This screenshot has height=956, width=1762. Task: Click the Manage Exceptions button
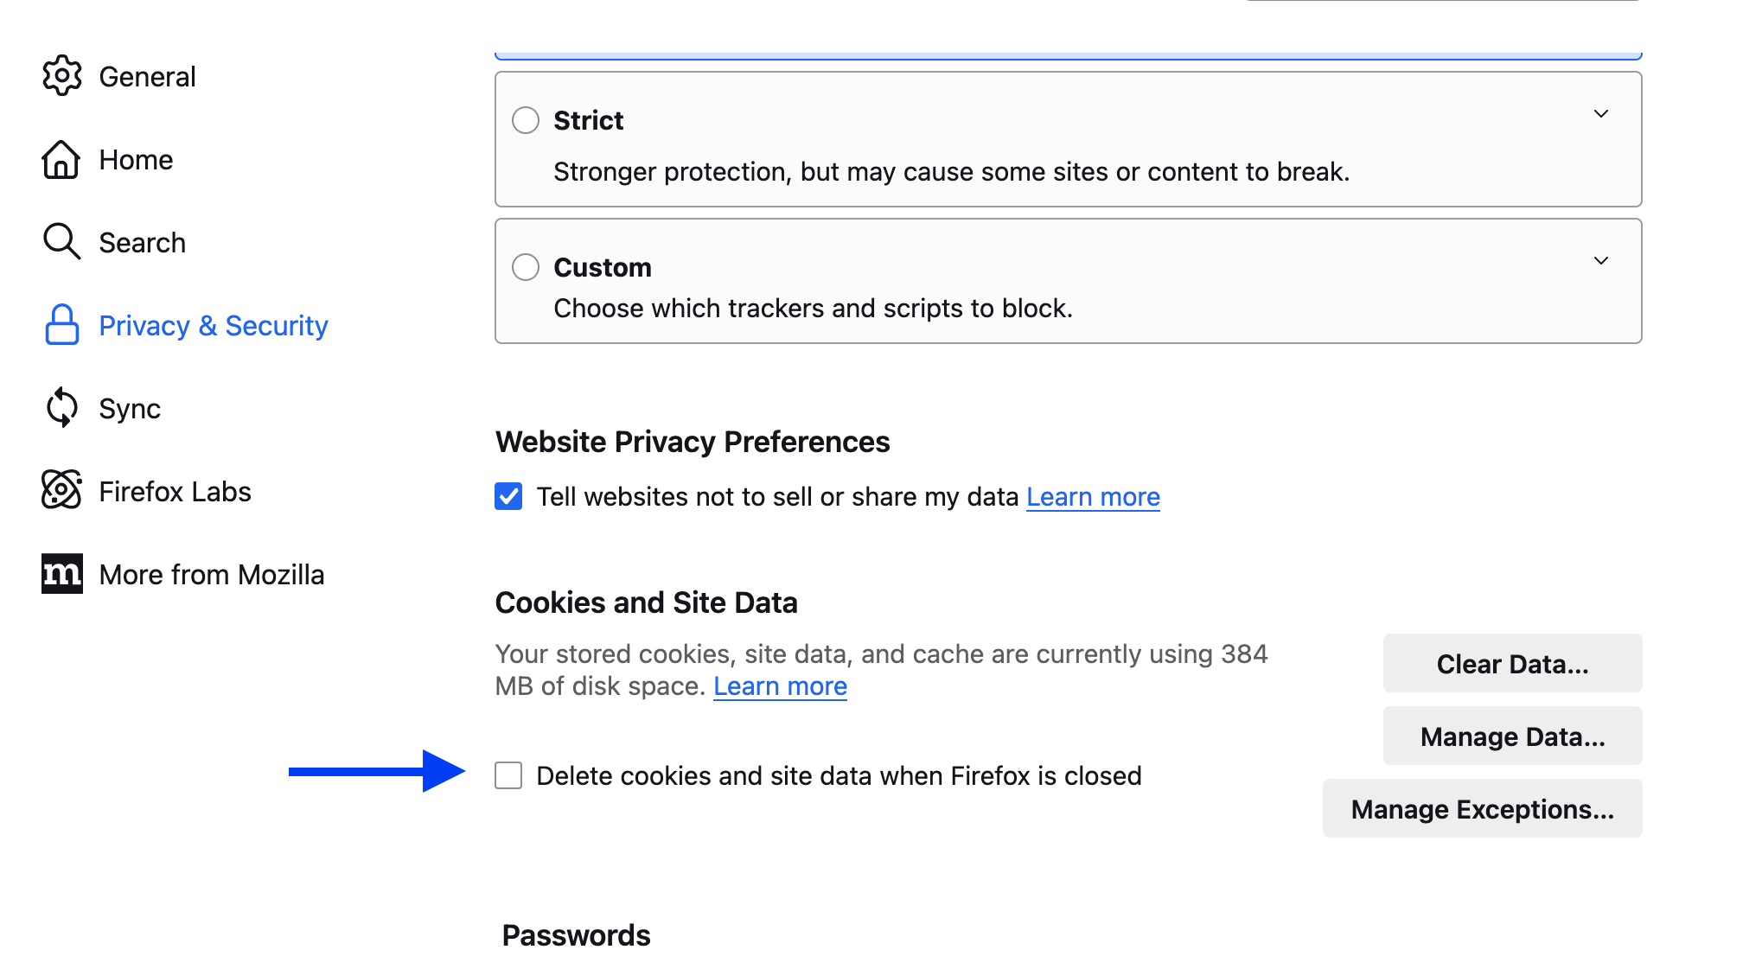1482,809
